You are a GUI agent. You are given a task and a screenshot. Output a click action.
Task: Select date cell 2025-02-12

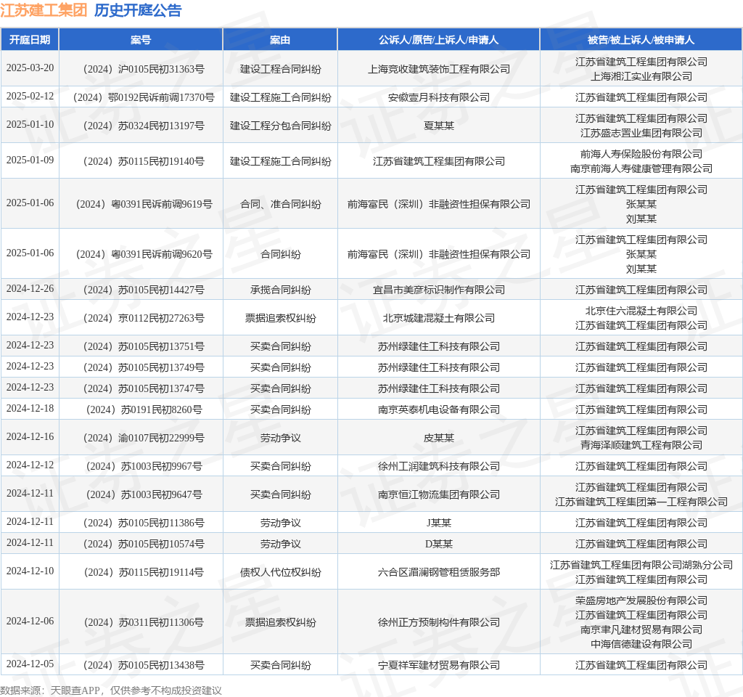[x=30, y=97]
